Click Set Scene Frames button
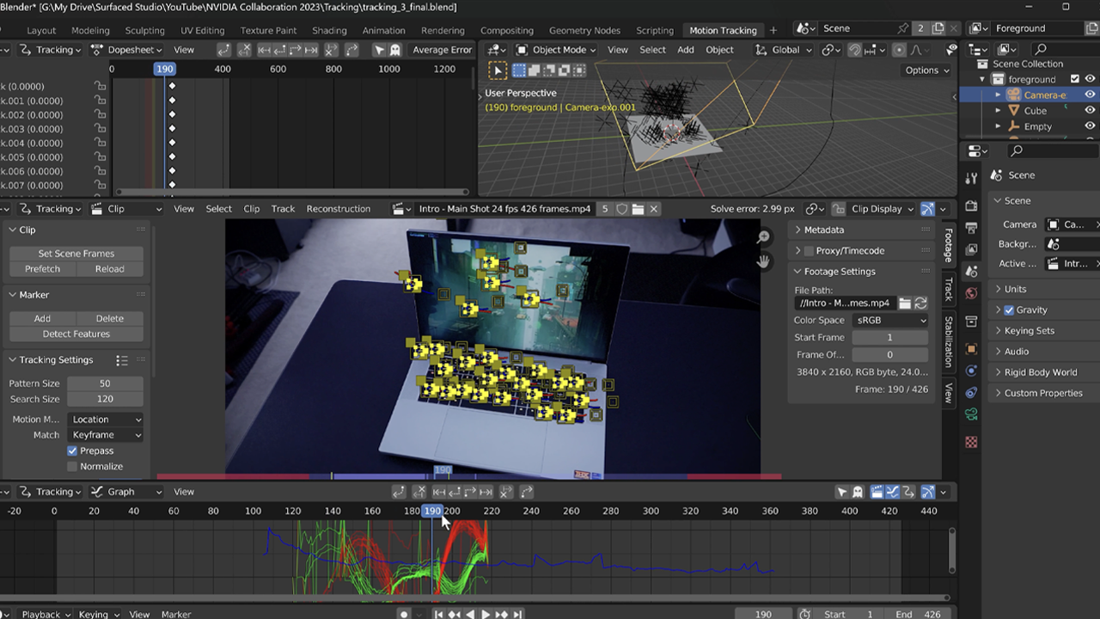Image resolution: width=1100 pixels, height=619 pixels. tap(76, 254)
